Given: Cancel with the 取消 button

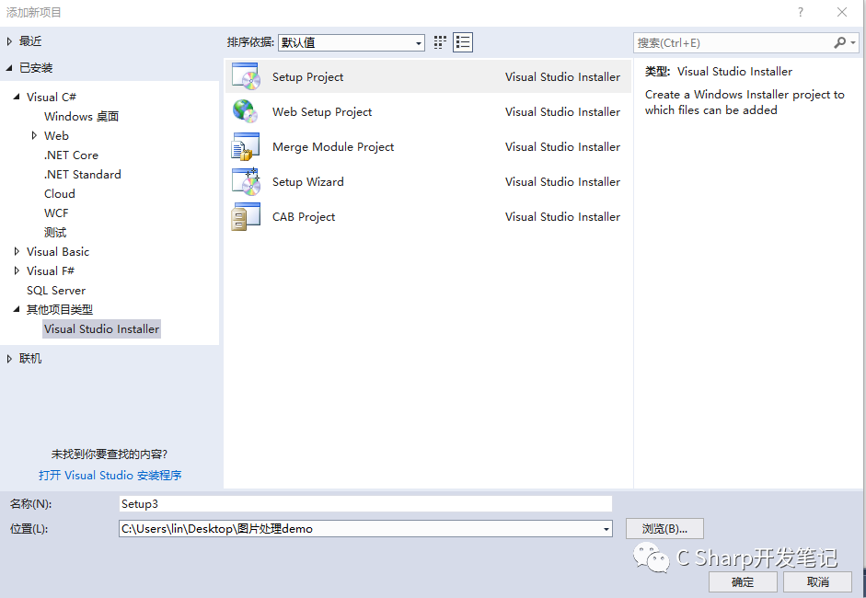Looking at the screenshot, I should click(x=817, y=582).
